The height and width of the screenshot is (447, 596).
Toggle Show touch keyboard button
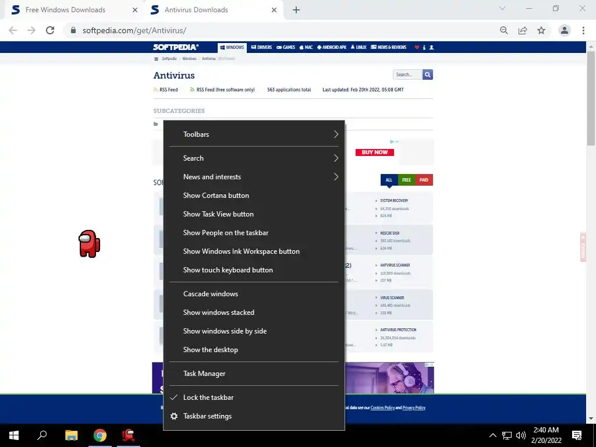pos(254,270)
